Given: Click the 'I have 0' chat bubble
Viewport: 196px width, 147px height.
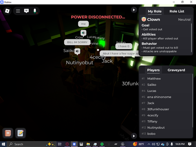Looking at the screenshot, I should [x=124, y=46].
